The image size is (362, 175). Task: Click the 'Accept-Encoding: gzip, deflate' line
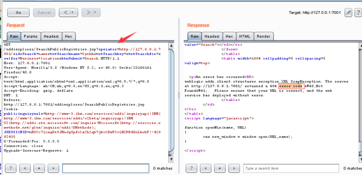click(38, 91)
